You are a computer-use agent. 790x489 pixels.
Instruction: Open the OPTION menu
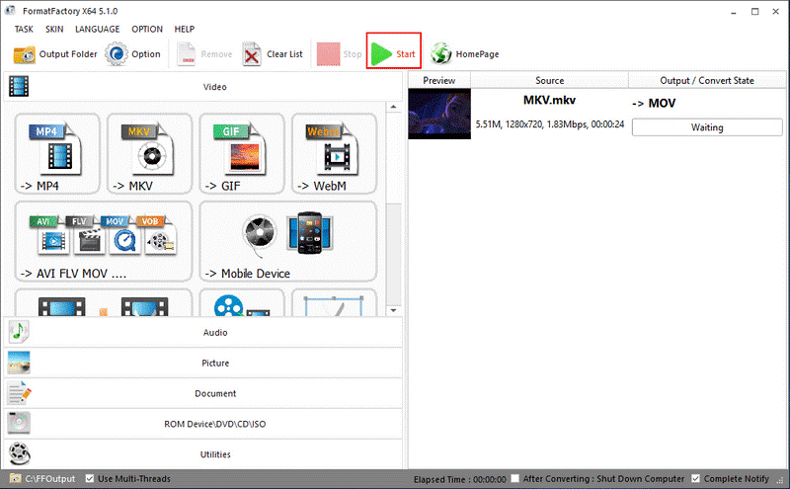pyautogui.click(x=147, y=30)
